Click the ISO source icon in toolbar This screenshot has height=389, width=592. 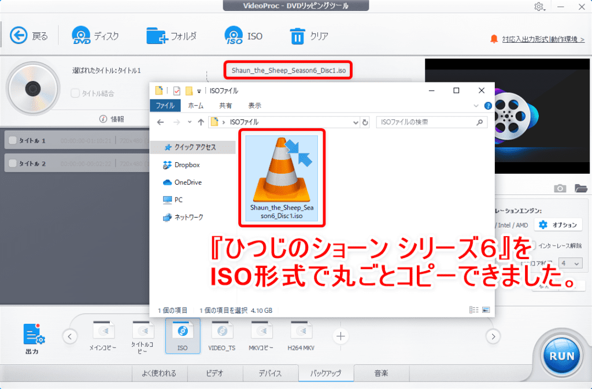coord(234,36)
